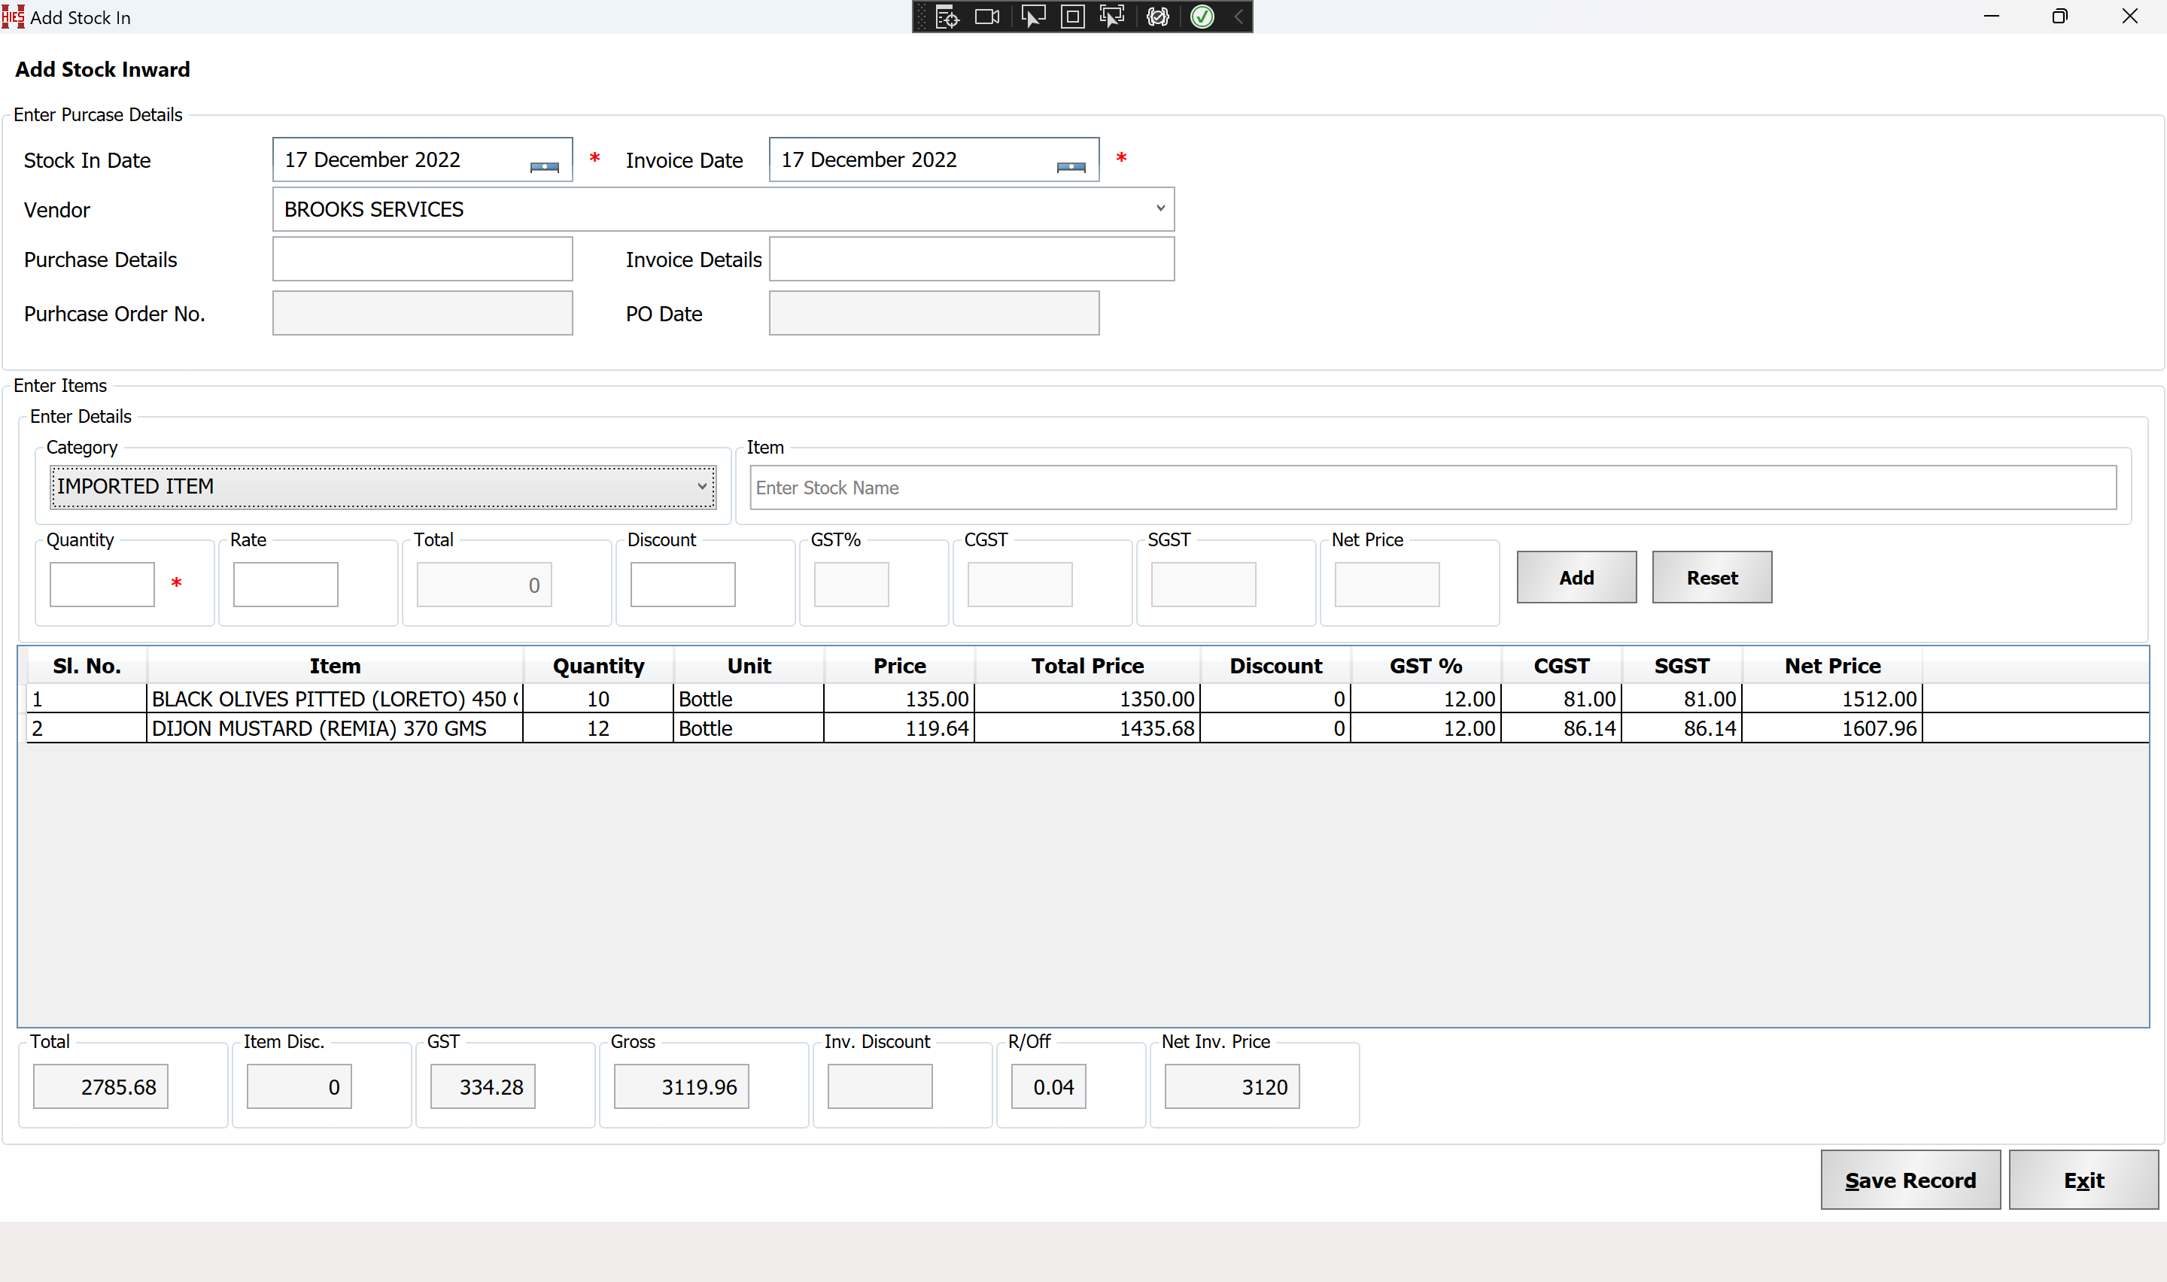This screenshot has width=2167, height=1282.
Task: Focus the Invoice Details text field
Action: [x=971, y=259]
